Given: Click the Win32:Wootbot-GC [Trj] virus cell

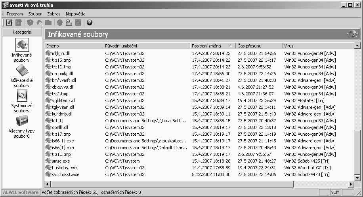Looking at the screenshot, I should tap(308, 168).
